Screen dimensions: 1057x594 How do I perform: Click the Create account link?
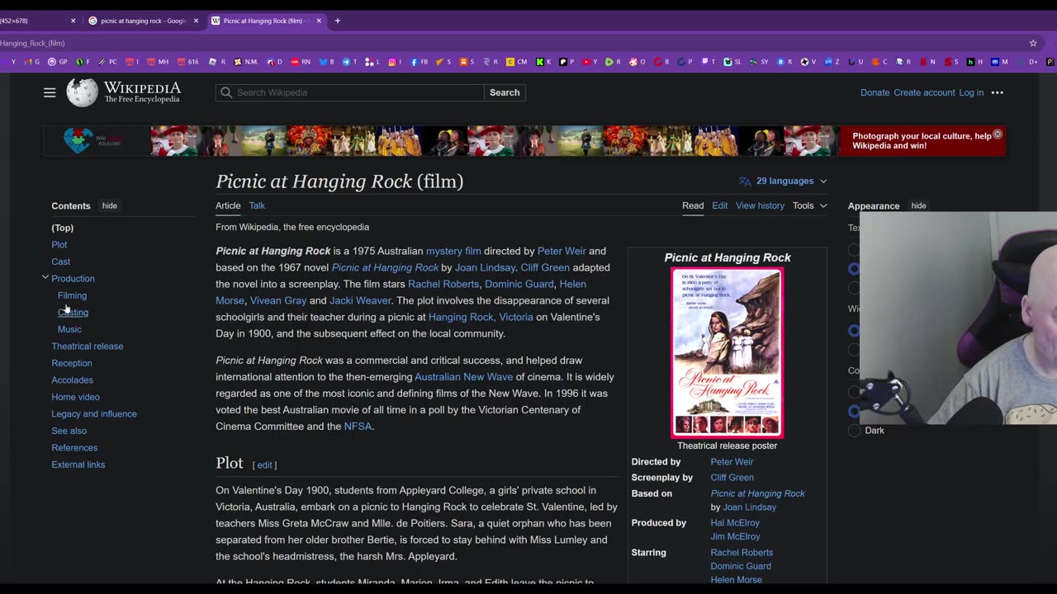tap(924, 92)
